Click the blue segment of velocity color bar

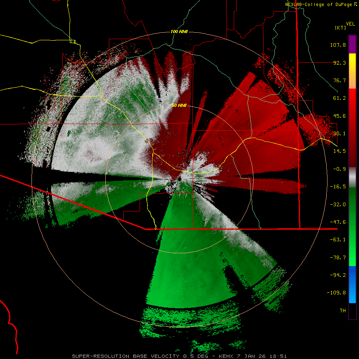point(352,284)
